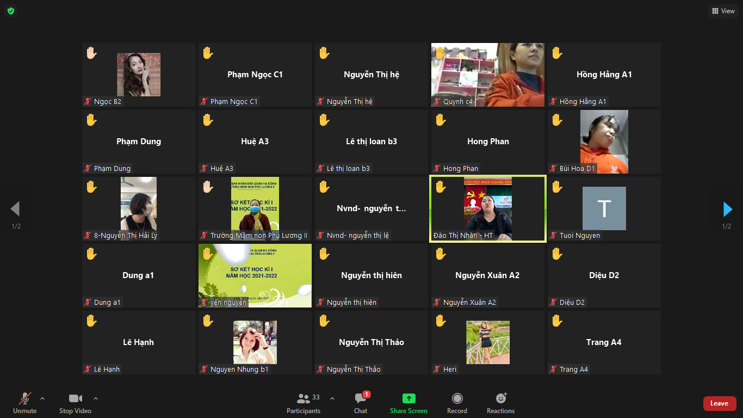Open the Participants panel
This screenshot has width=743, height=418.
point(304,403)
